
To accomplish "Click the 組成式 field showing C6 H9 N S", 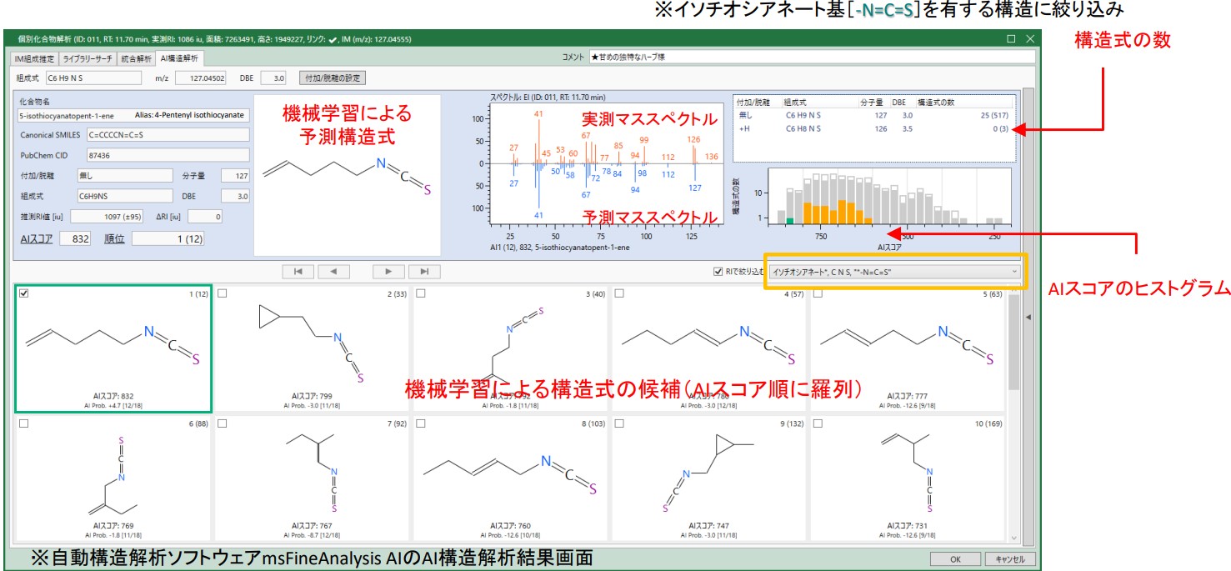I will click(94, 78).
